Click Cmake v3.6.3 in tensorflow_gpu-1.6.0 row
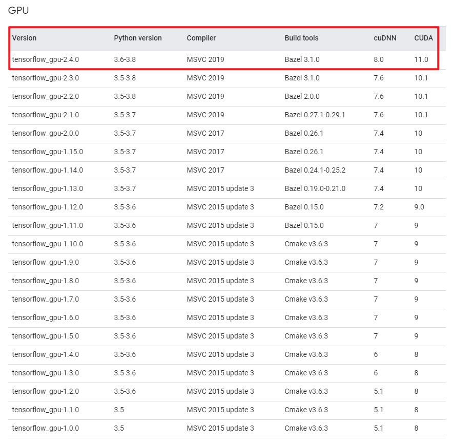 coord(306,318)
